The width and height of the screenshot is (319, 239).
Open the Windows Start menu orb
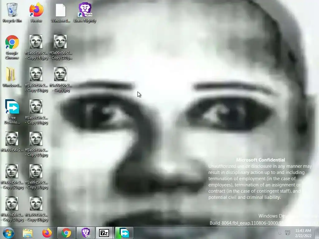tap(8, 233)
